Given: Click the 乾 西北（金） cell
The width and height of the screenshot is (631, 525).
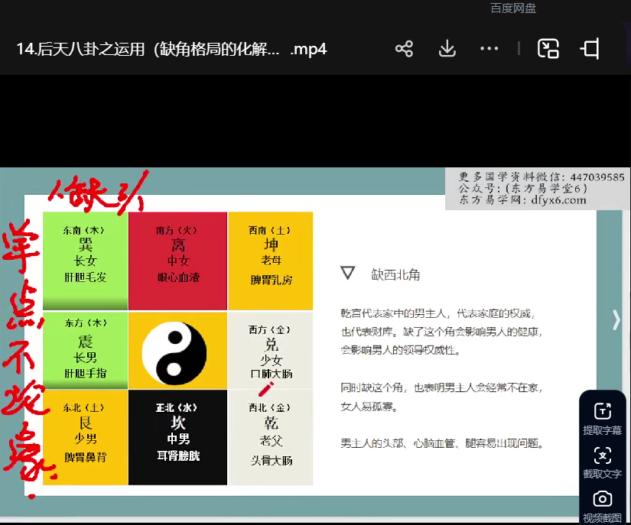Looking at the screenshot, I should coord(271,437).
